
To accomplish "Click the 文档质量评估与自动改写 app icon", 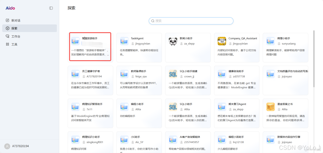I will 270,74.
